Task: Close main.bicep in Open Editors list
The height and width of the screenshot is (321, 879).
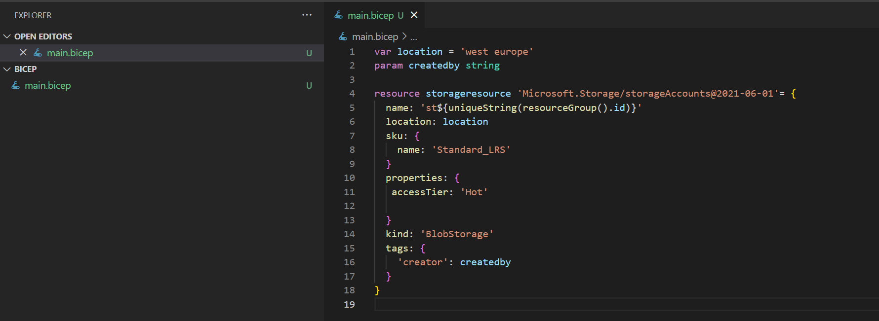Action: click(23, 53)
